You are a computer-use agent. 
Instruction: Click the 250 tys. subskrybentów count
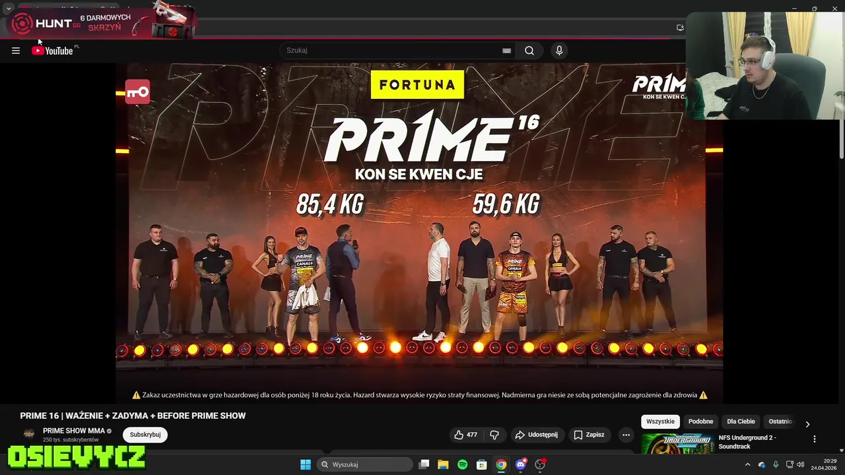click(x=71, y=440)
